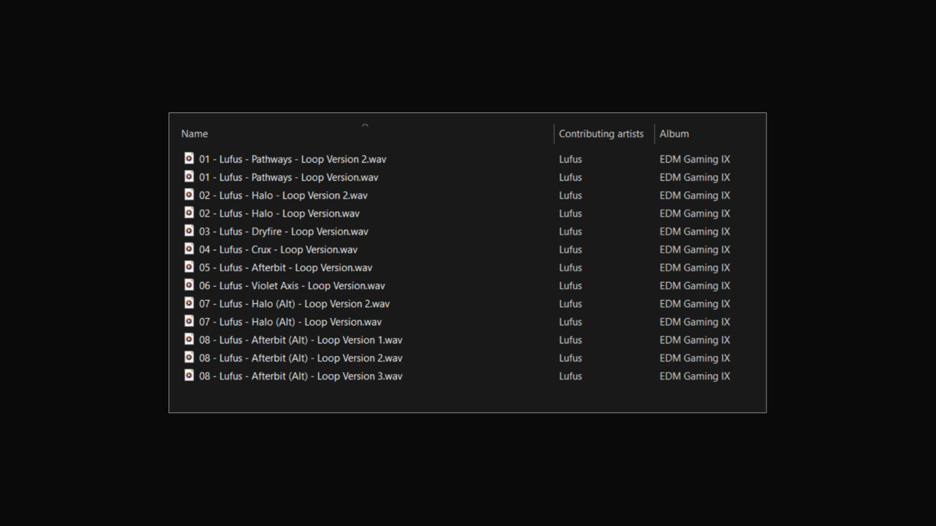
Task: Sort list by the Album column header
Action: [x=674, y=134]
